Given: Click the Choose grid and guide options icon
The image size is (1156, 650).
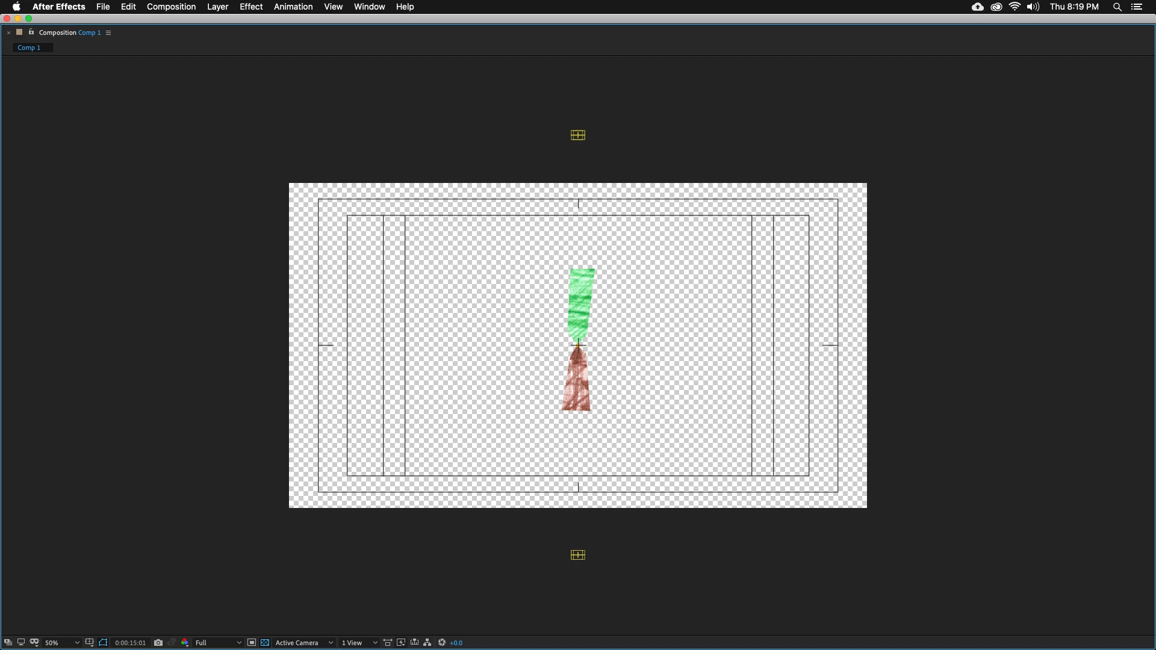Looking at the screenshot, I should tap(89, 643).
